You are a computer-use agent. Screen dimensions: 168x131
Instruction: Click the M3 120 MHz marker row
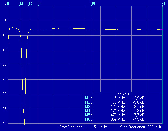point(115,107)
